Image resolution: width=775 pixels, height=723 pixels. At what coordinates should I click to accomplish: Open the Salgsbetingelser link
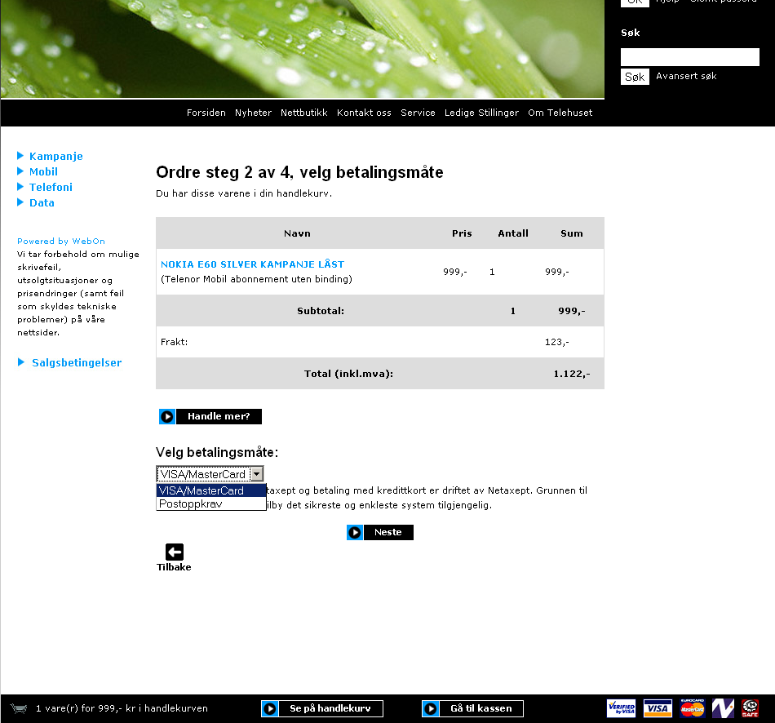[77, 362]
